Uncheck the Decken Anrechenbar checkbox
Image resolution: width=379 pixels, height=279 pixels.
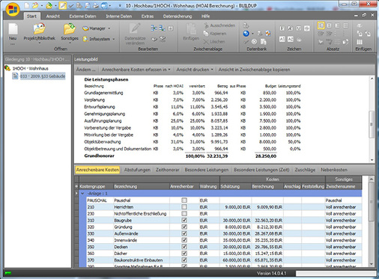[184, 247]
